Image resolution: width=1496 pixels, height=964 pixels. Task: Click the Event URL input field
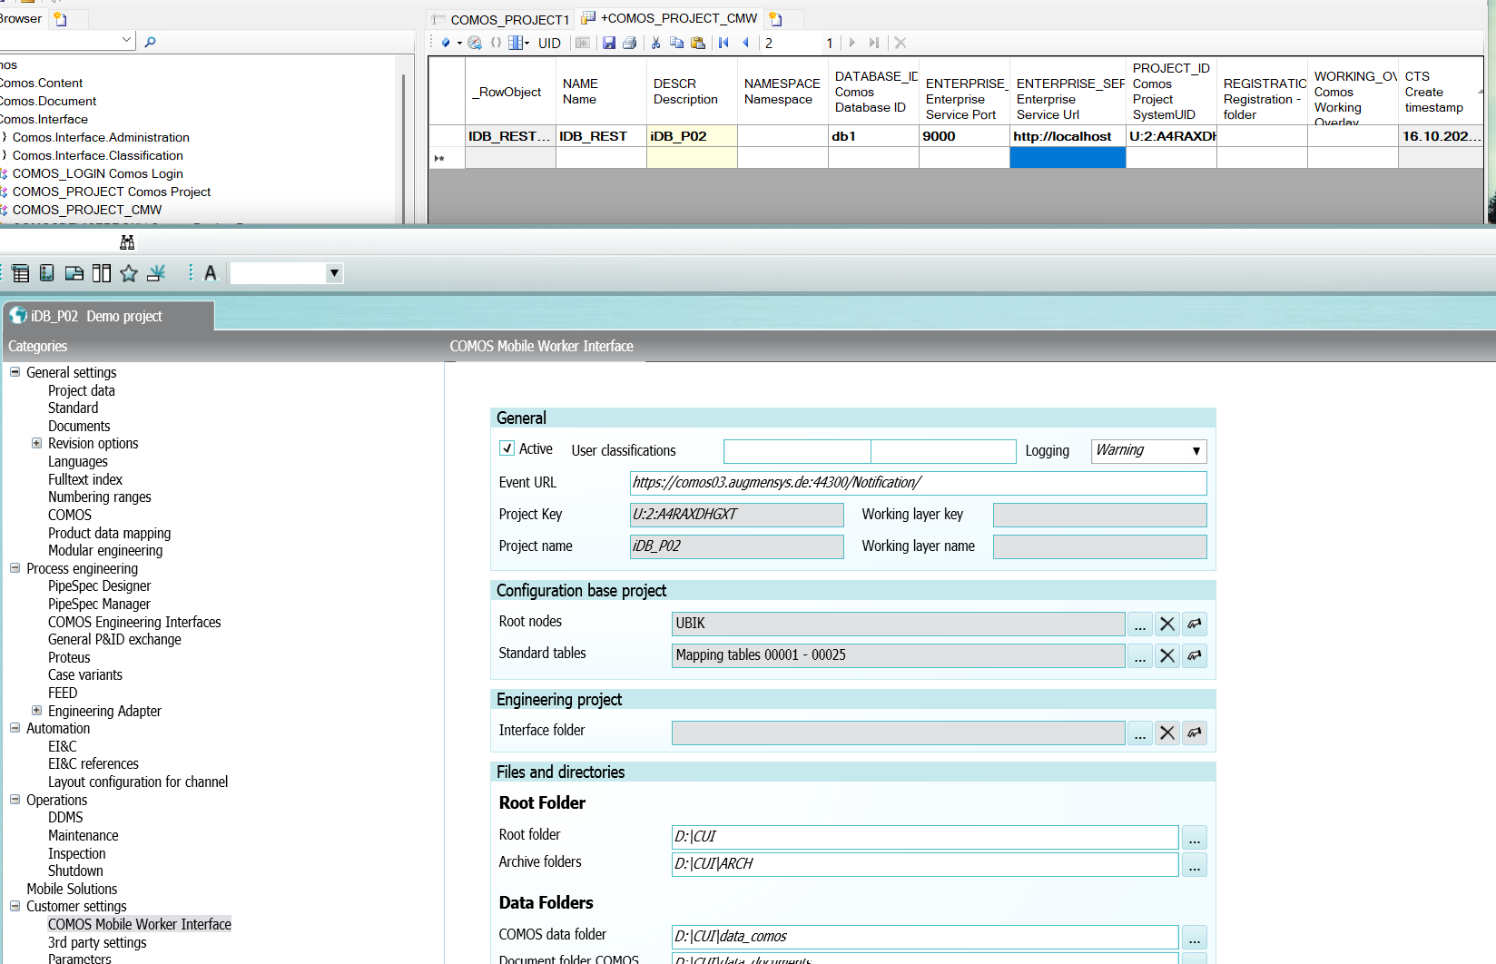pyautogui.click(x=917, y=483)
